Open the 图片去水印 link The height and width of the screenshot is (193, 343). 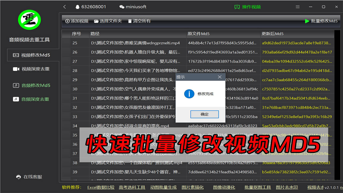[x=287, y=187]
